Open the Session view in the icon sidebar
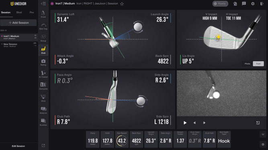 click(43, 110)
